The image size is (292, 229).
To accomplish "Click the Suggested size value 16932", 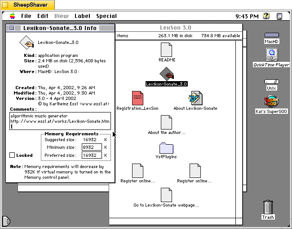I will 90,140.
